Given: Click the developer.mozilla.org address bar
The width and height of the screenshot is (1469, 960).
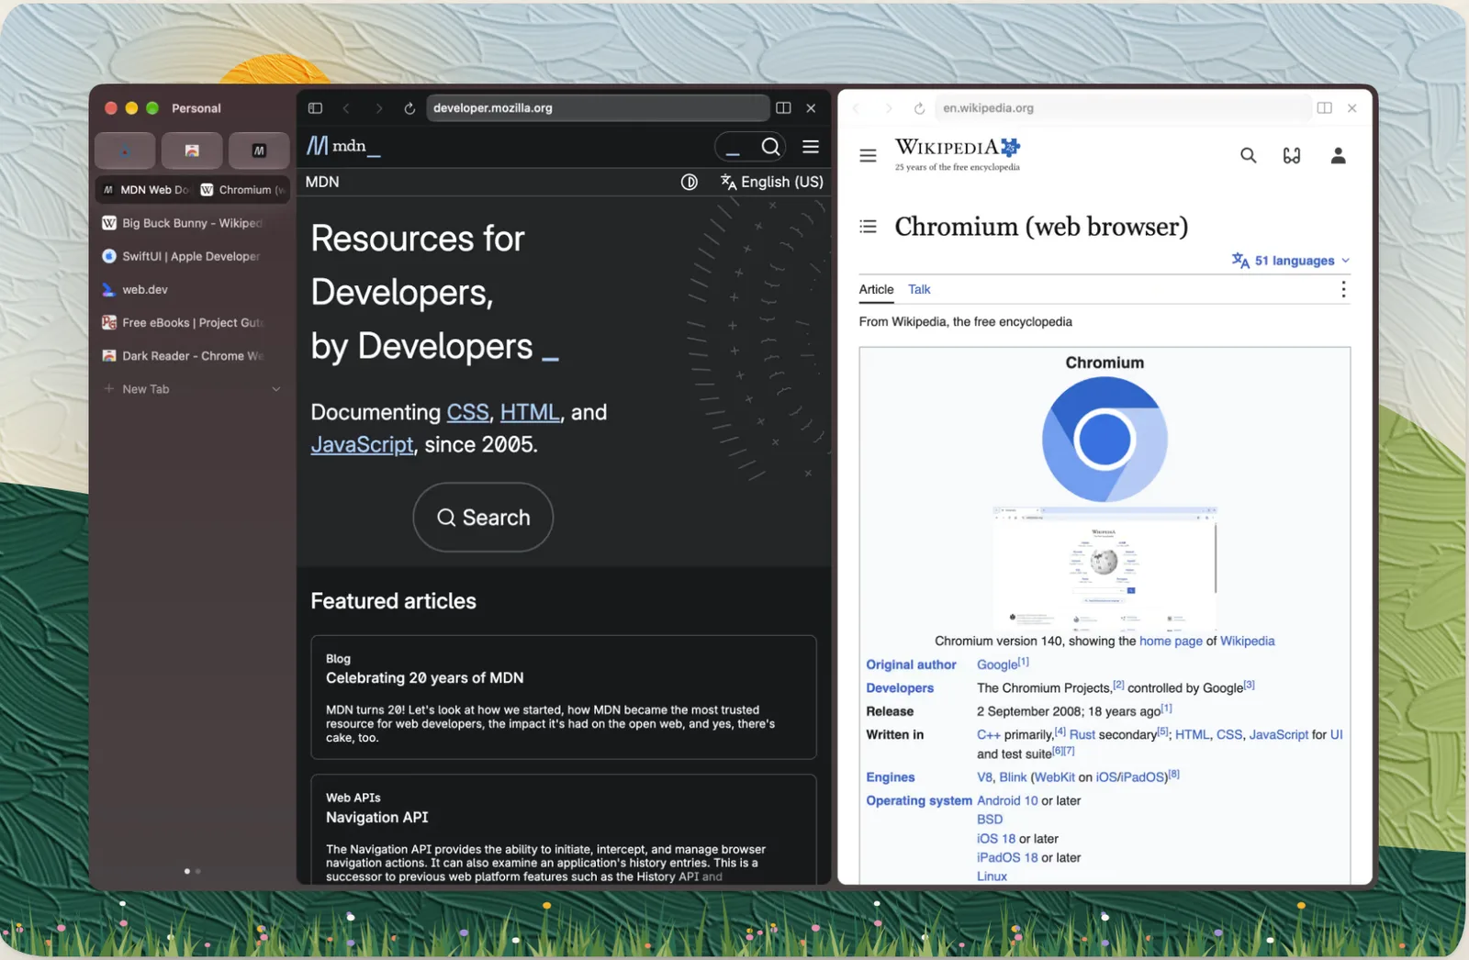Looking at the screenshot, I should tap(597, 108).
